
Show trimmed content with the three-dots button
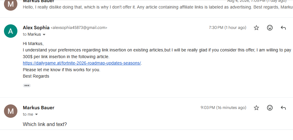[x=27, y=86]
